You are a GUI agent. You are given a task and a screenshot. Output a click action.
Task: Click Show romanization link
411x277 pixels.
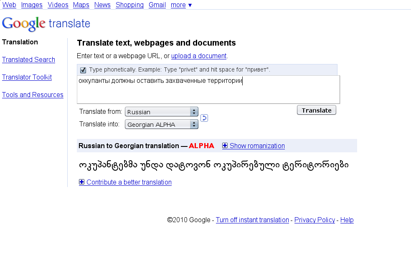pyautogui.click(x=257, y=146)
